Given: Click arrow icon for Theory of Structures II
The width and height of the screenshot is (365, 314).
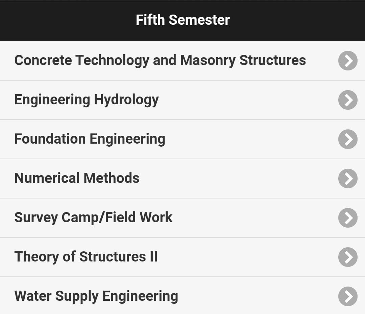Looking at the screenshot, I should [x=348, y=257].
